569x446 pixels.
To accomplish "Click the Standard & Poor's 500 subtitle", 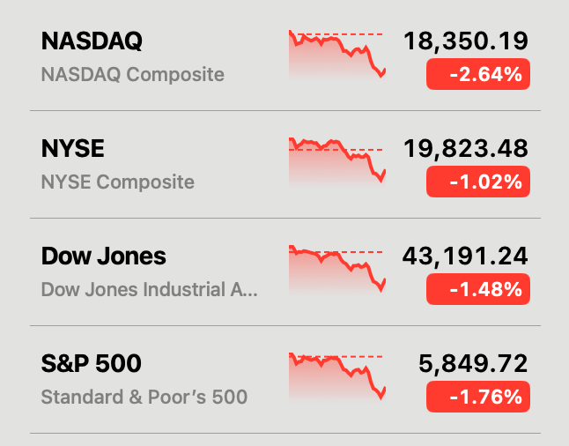I will click(x=144, y=398).
